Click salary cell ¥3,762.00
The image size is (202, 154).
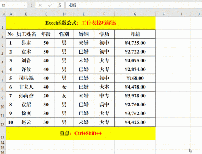(135, 113)
